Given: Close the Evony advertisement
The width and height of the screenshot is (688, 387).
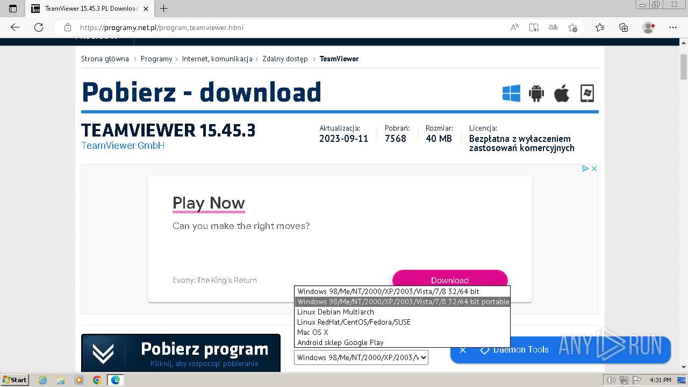Looking at the screenshot, I should tap(594, 169).
